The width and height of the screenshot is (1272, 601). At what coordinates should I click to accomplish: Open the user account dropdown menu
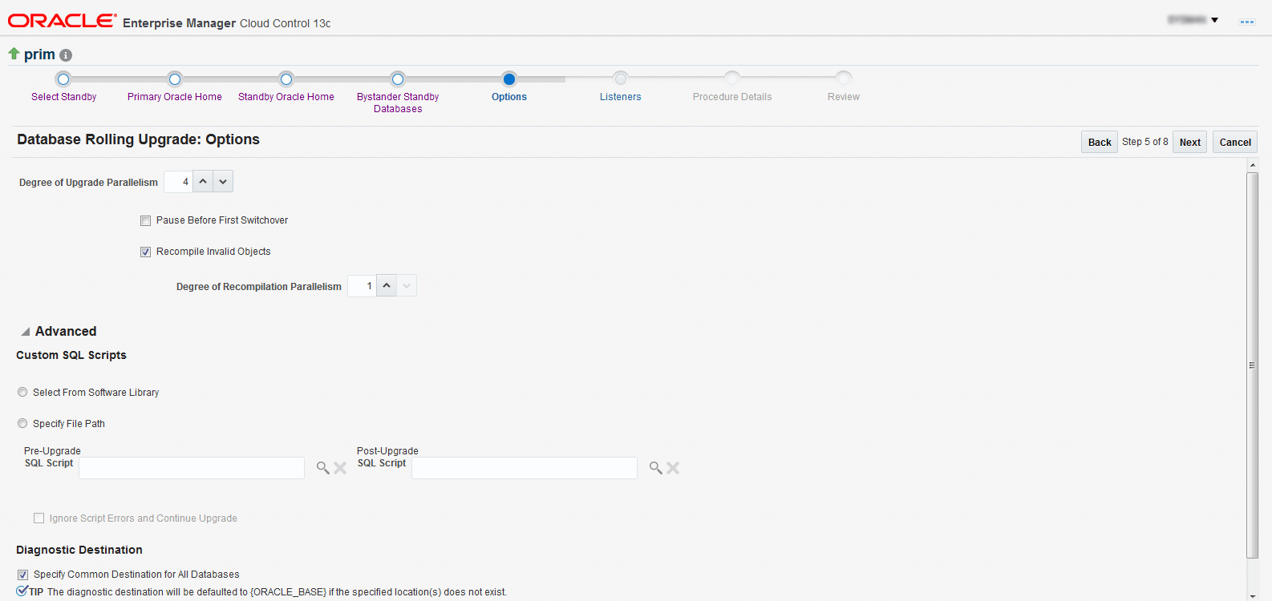pyautogui.click(x=1193, y=20)
